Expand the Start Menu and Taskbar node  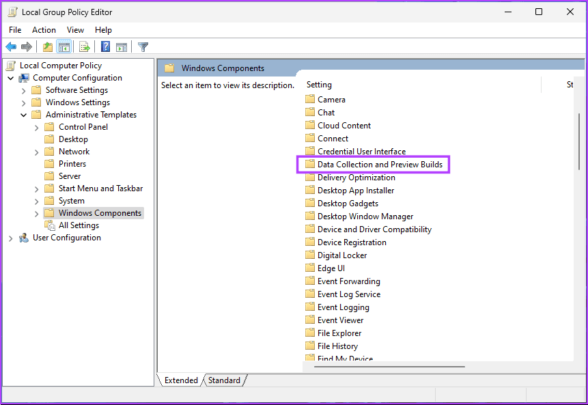[x=36, y=189]
